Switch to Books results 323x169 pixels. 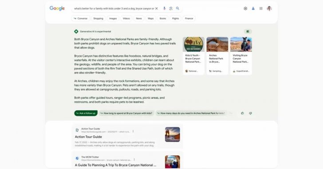point(163,19)
